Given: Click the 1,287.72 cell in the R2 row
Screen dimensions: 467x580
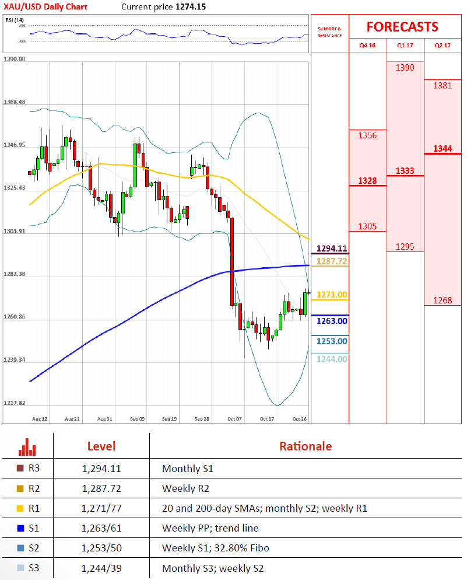Looking at the screenshot, I should (x=101, y=488).
